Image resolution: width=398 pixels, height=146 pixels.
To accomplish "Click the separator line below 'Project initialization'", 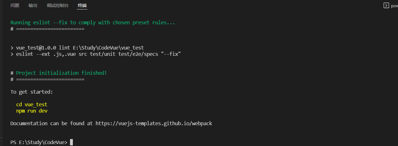I will [47, 79].
